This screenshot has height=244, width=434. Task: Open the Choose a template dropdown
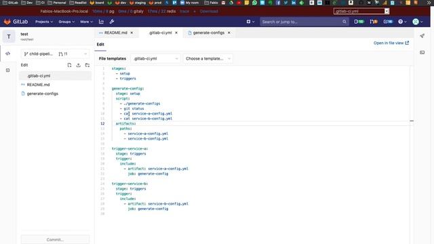tap(208, 59)
